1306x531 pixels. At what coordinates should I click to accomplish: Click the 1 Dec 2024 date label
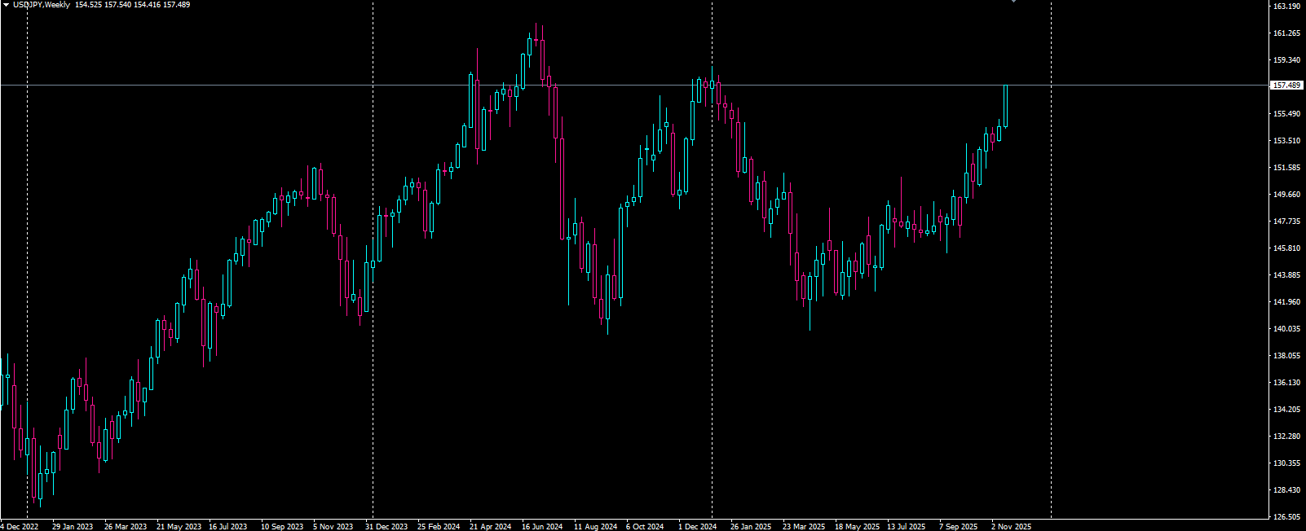(697, 526)
